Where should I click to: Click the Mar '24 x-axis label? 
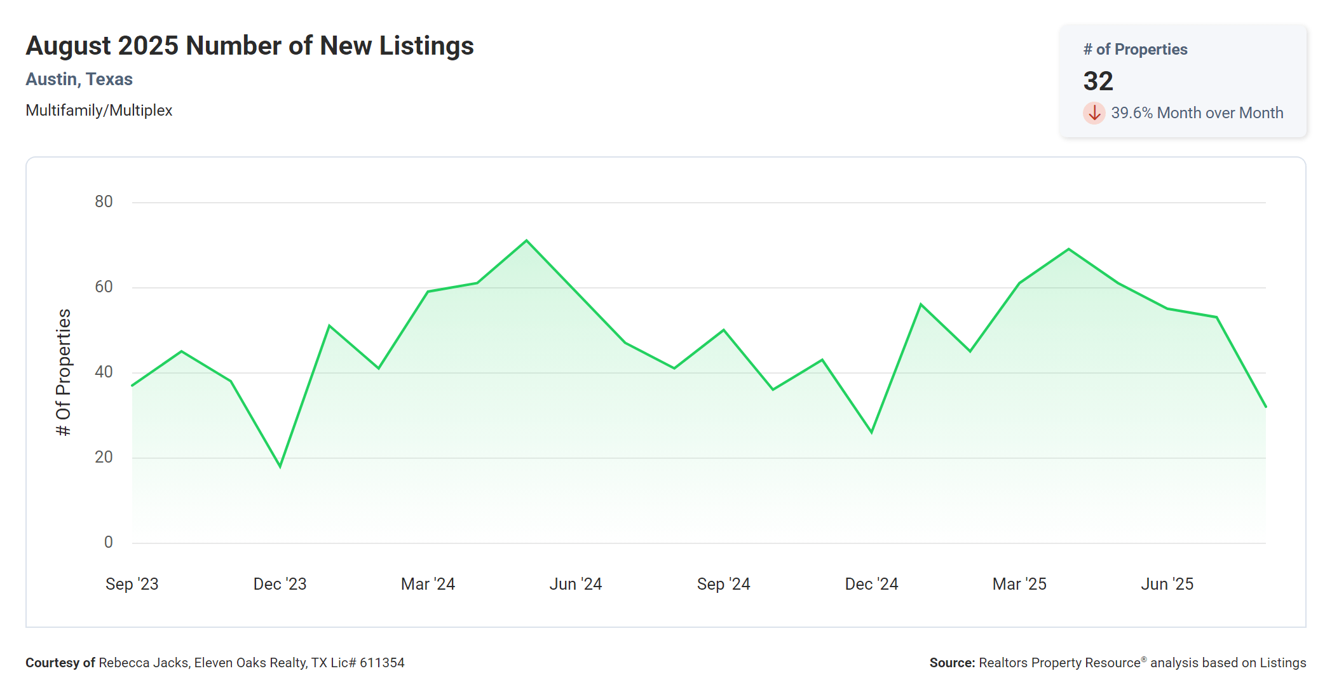[x=428, y=584]
